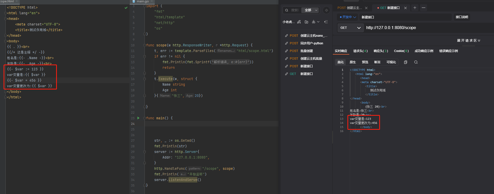
Task: Close the GET 新建接口 tab
Action: click(405, 8)
